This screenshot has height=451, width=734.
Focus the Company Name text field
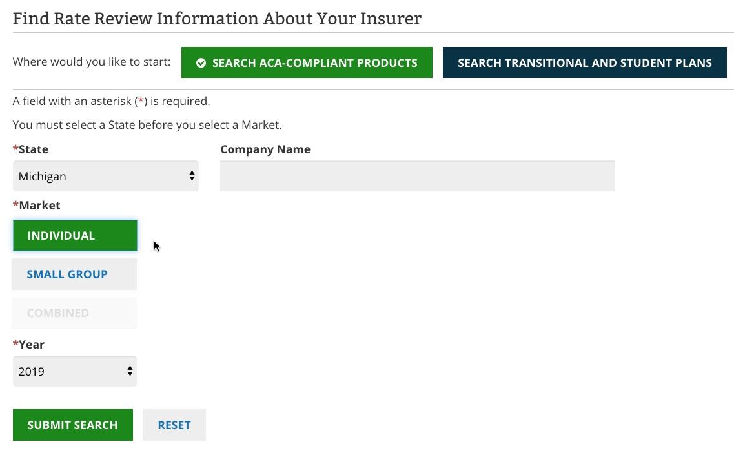coord(417,177)
